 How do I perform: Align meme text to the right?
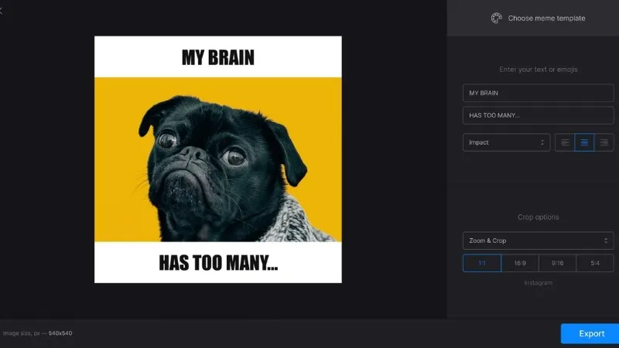604,142
